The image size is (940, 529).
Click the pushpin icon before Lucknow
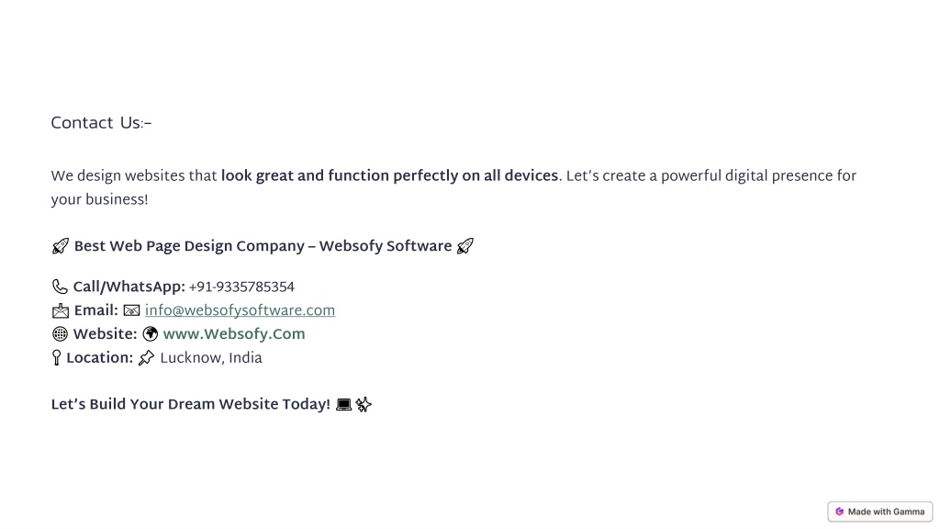point(146,358)
